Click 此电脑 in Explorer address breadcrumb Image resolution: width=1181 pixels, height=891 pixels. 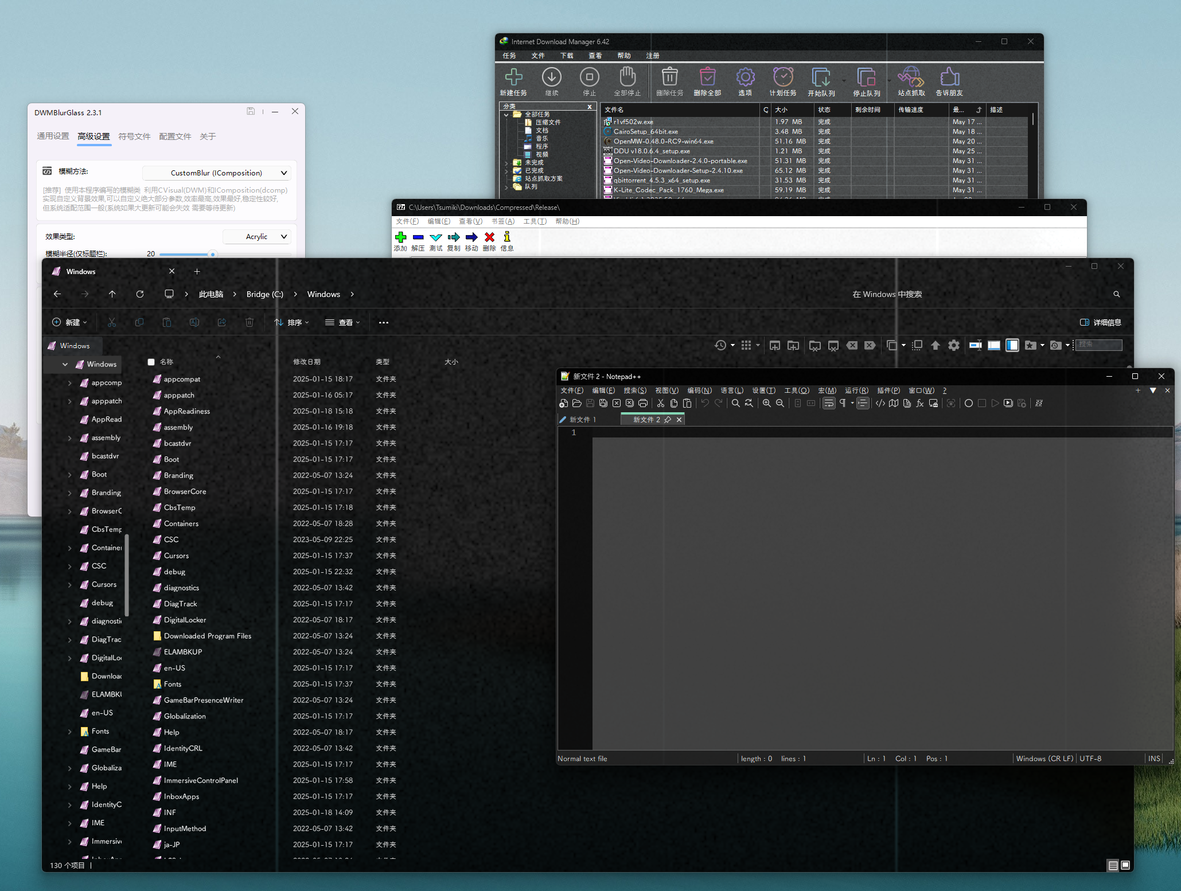[x=211, y=294]
